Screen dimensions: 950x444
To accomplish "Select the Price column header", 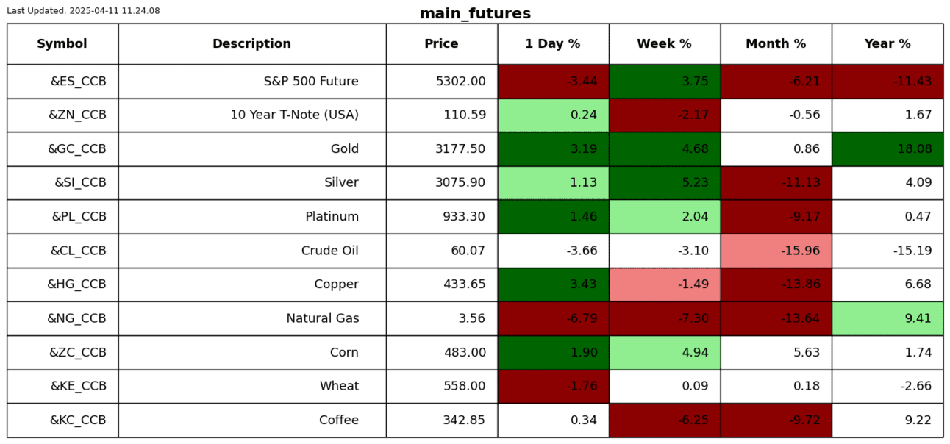I will click(441, 44).
